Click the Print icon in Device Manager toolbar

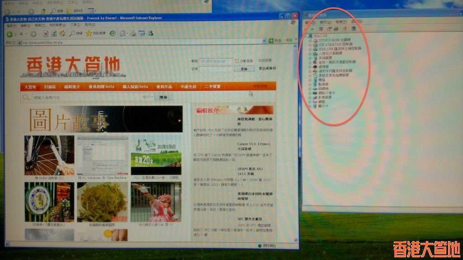tap(336, 29)
